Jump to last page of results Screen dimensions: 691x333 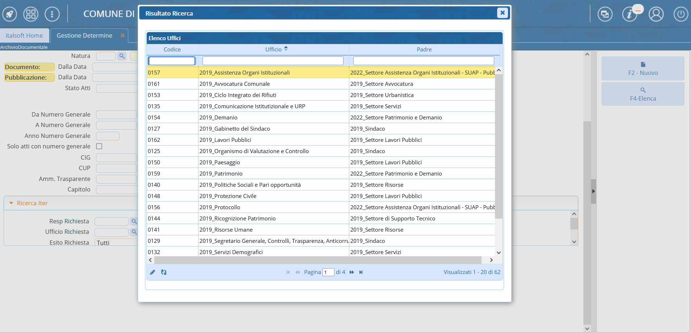(x=361, y=272)
